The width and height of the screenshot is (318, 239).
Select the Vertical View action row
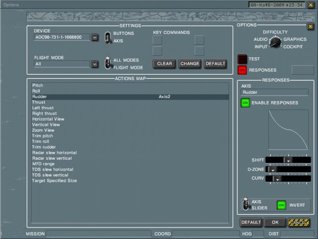[x=130, y=124]
